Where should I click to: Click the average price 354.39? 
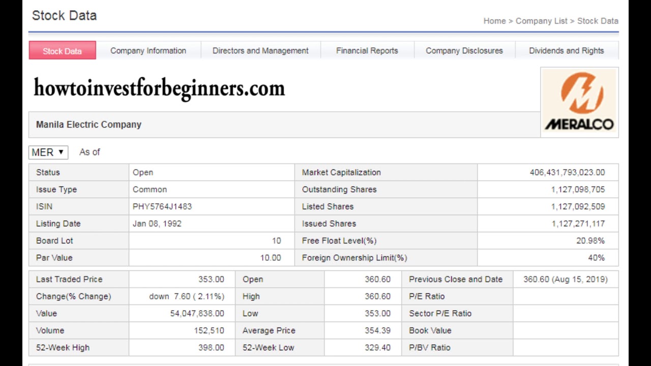377,330
